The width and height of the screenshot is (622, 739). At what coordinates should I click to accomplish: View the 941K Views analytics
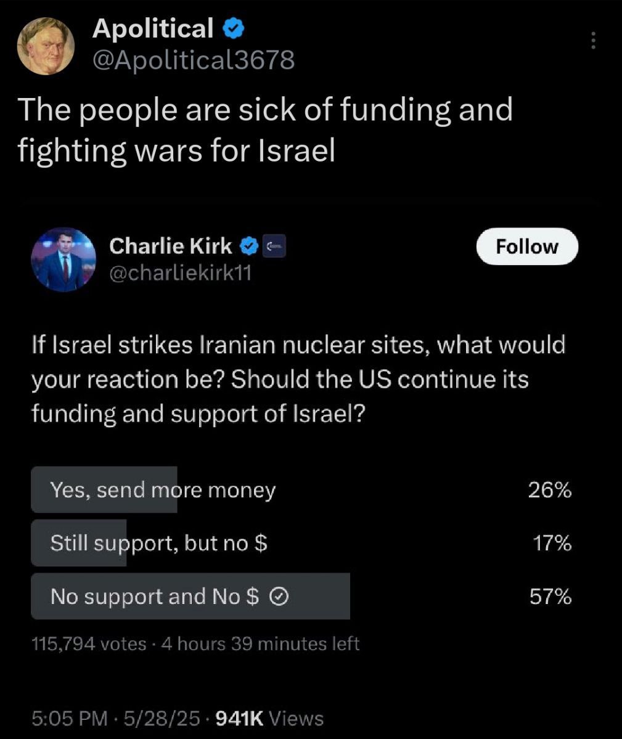click(269, 718)
